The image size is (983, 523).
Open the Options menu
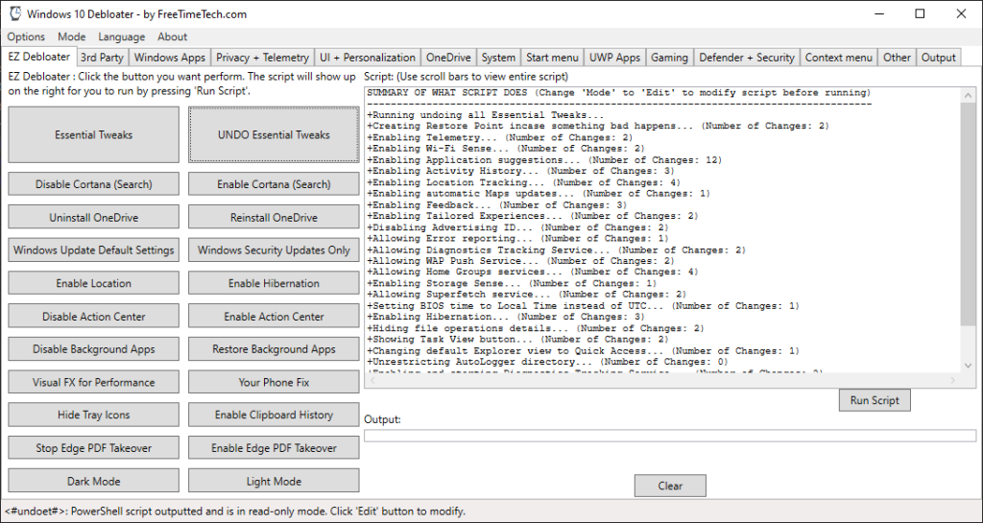point(26,37)
